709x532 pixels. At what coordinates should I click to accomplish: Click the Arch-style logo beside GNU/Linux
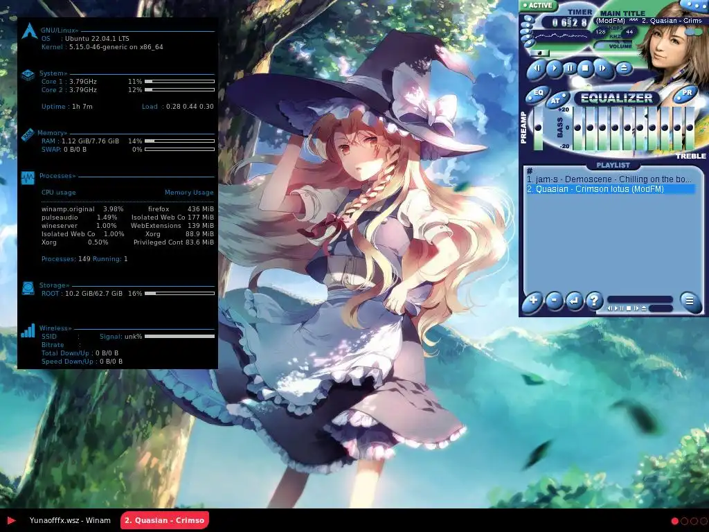tap(29, 30)
